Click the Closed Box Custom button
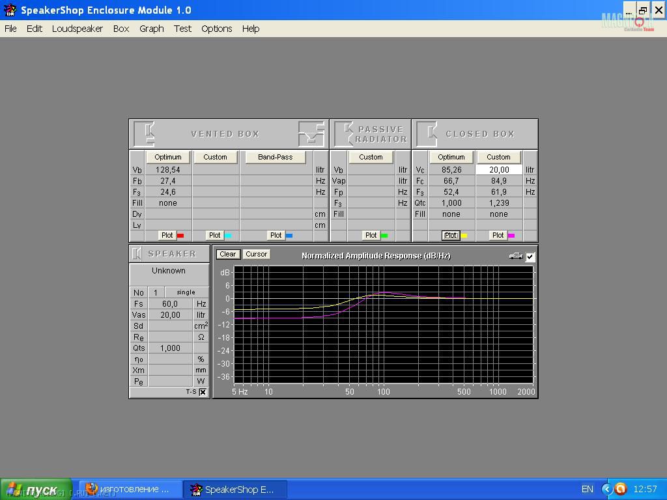This screenshot has width=667, height=500. pos(498,157)
